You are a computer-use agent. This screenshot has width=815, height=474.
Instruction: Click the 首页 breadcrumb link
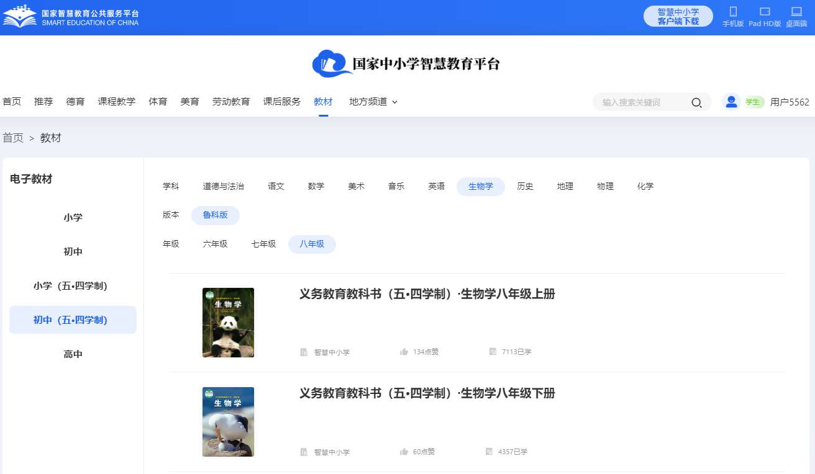13,138
